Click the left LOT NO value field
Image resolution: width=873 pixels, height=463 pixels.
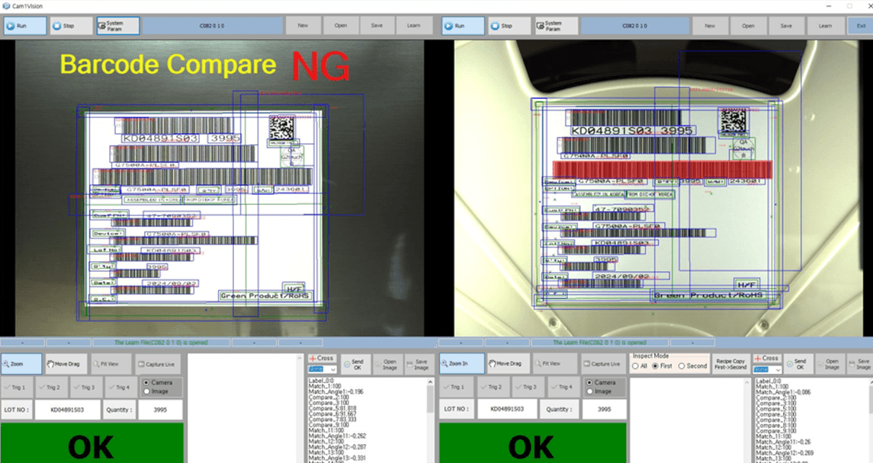tap(67, 410)
